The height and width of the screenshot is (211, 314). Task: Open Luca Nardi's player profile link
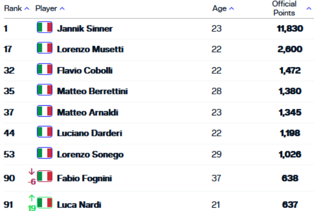[x=79, y=205]
